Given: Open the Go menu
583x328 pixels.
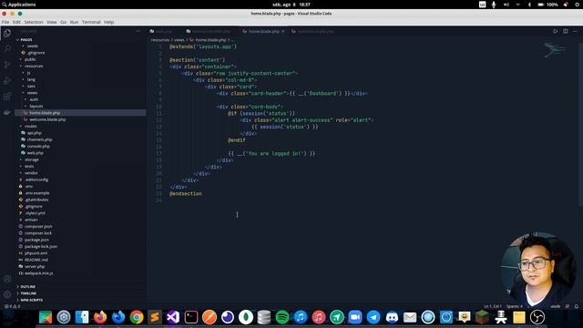Looking at the screenshot, I should click(64, 22).
